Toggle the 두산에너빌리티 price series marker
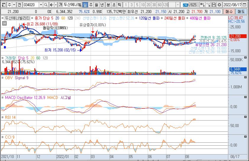 2,18
